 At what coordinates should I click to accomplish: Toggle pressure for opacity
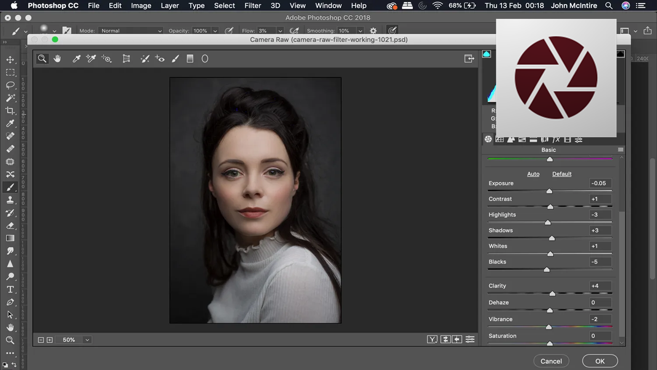(x=229, y=31)
